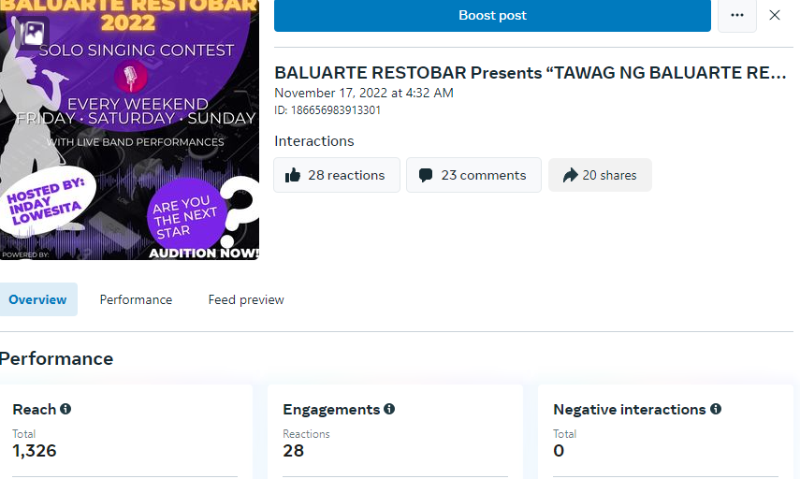Image resolution: width=800 pixels, height=479 pixels.
Task: Close the post insights panel
Action: click(x=775, y=16)
